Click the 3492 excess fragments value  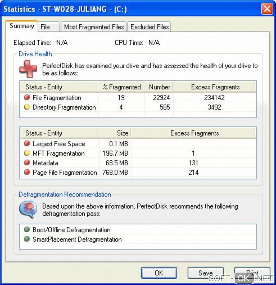click(x=214, y=107)
